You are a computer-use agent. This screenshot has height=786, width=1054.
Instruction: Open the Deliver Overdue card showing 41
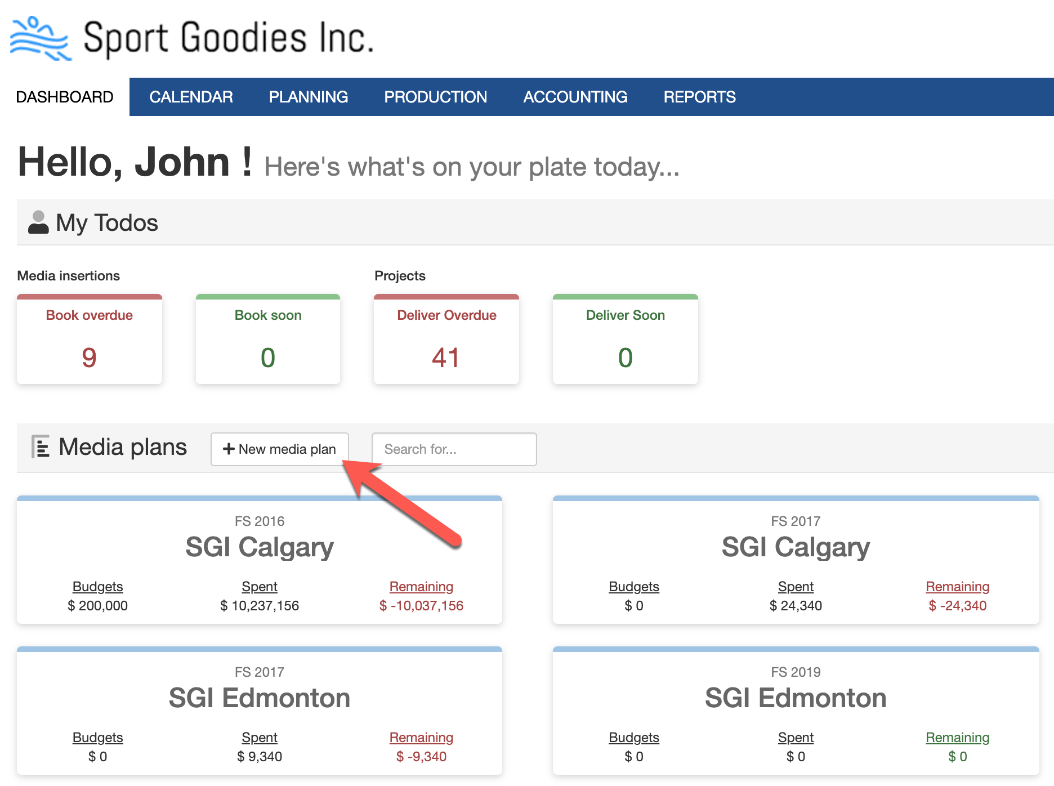446,340
